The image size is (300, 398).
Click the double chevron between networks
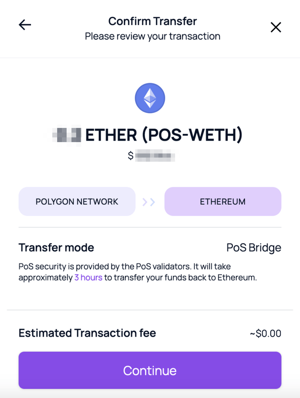[149, 202]
